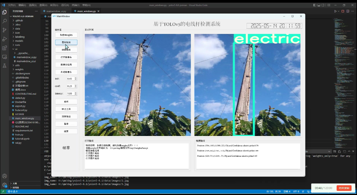Image resolution: width=357 pixels, height=195 pixels.
Task: Click the 摄像头检测 button
Action: (66, 64)
